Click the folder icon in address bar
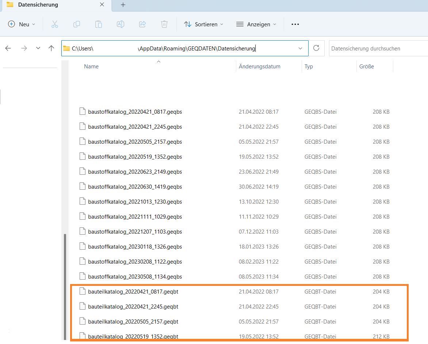This screenshot has height=344, width=428. point(66,48)
